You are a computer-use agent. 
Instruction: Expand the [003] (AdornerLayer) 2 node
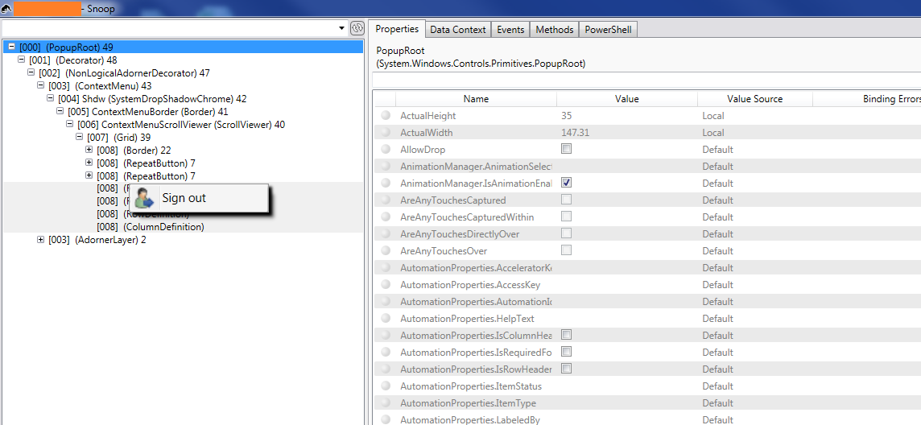point(41,240)
